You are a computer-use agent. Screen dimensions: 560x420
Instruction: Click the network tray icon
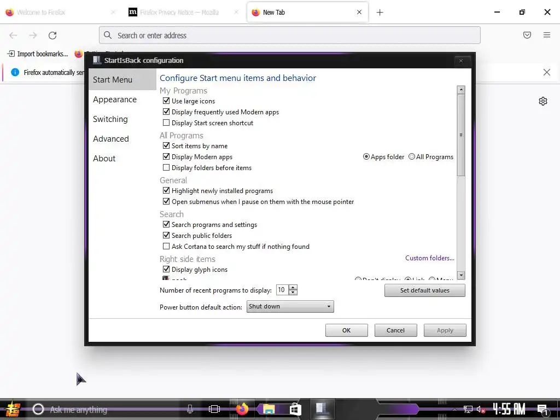click(468, 409)
